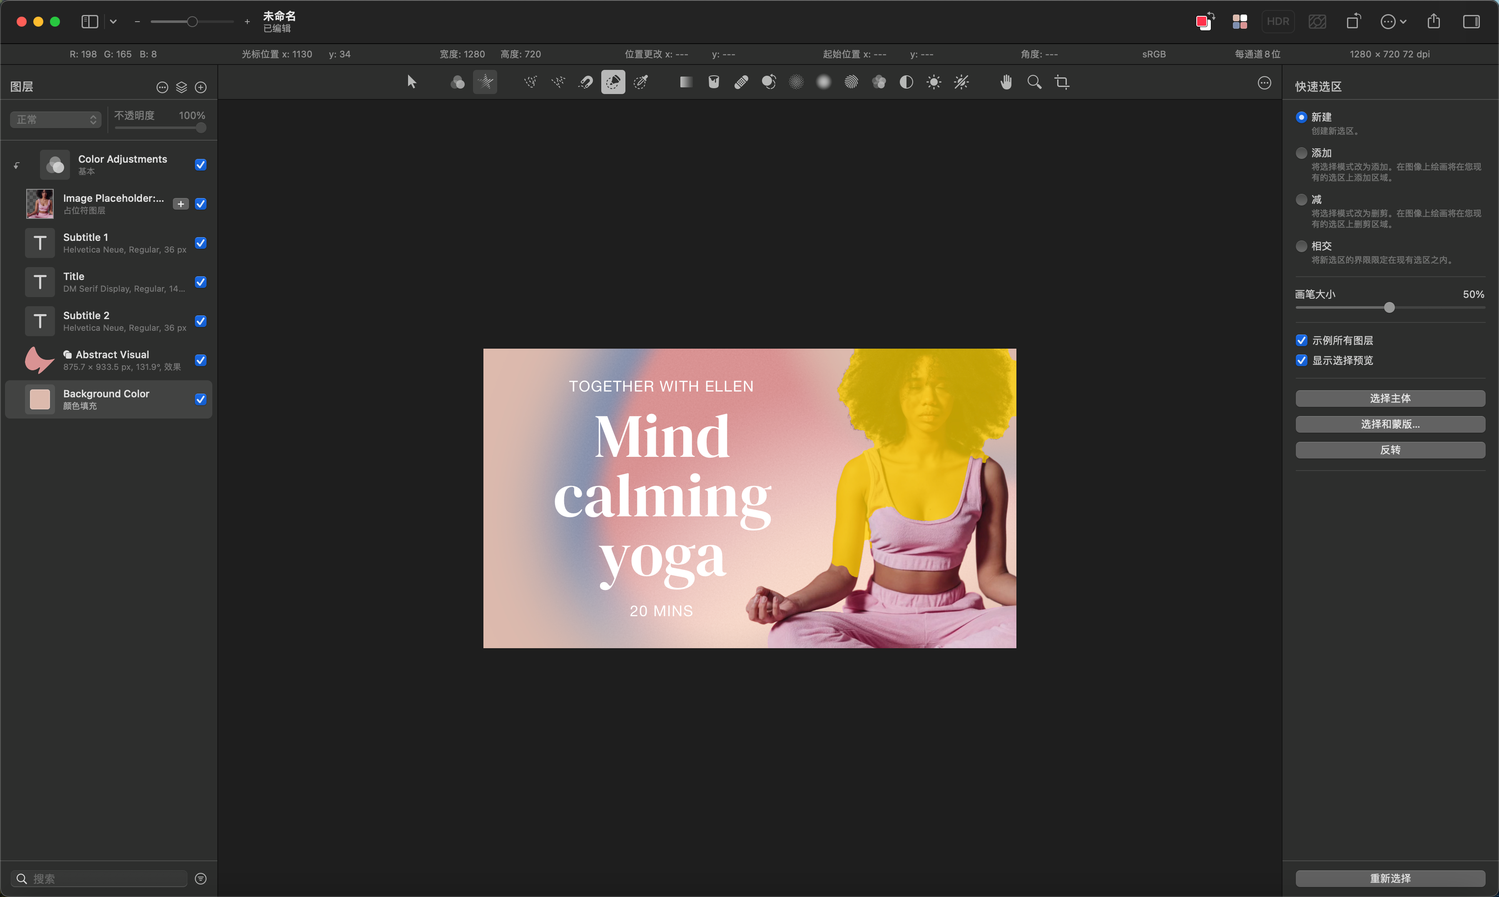The width and height of the screenshot is (1499, 897).
Task: Toggle visibility of Subtitle 1 layer
Action: pyautogui.click(x=201, y=243)
